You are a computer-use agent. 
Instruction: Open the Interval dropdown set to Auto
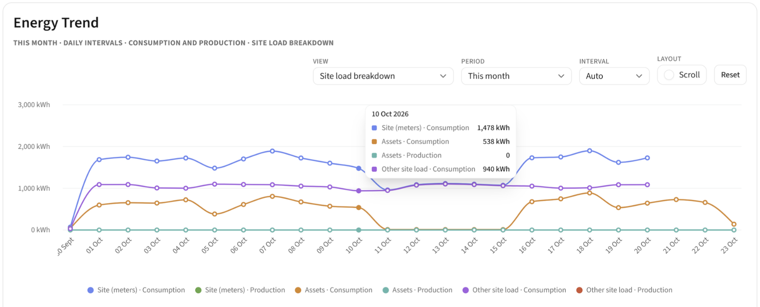point(614,76)
